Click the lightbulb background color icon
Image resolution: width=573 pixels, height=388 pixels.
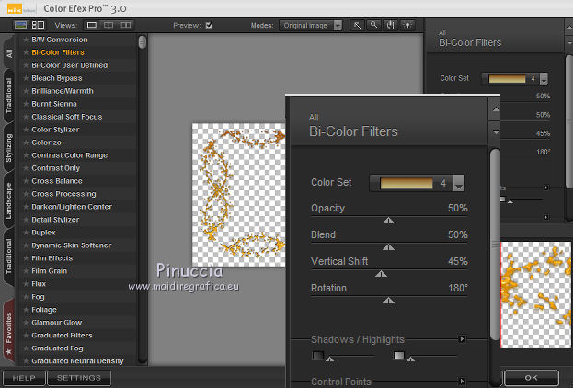point(407,25)
